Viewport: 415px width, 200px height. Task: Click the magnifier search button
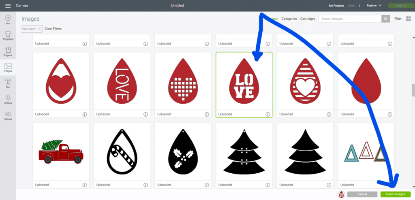click(385, 19)
